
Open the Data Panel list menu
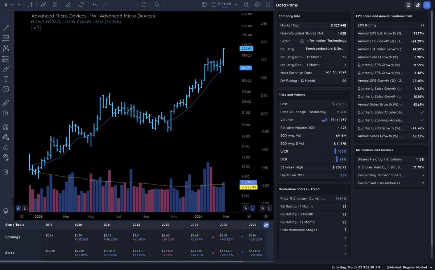pos(409,5)
